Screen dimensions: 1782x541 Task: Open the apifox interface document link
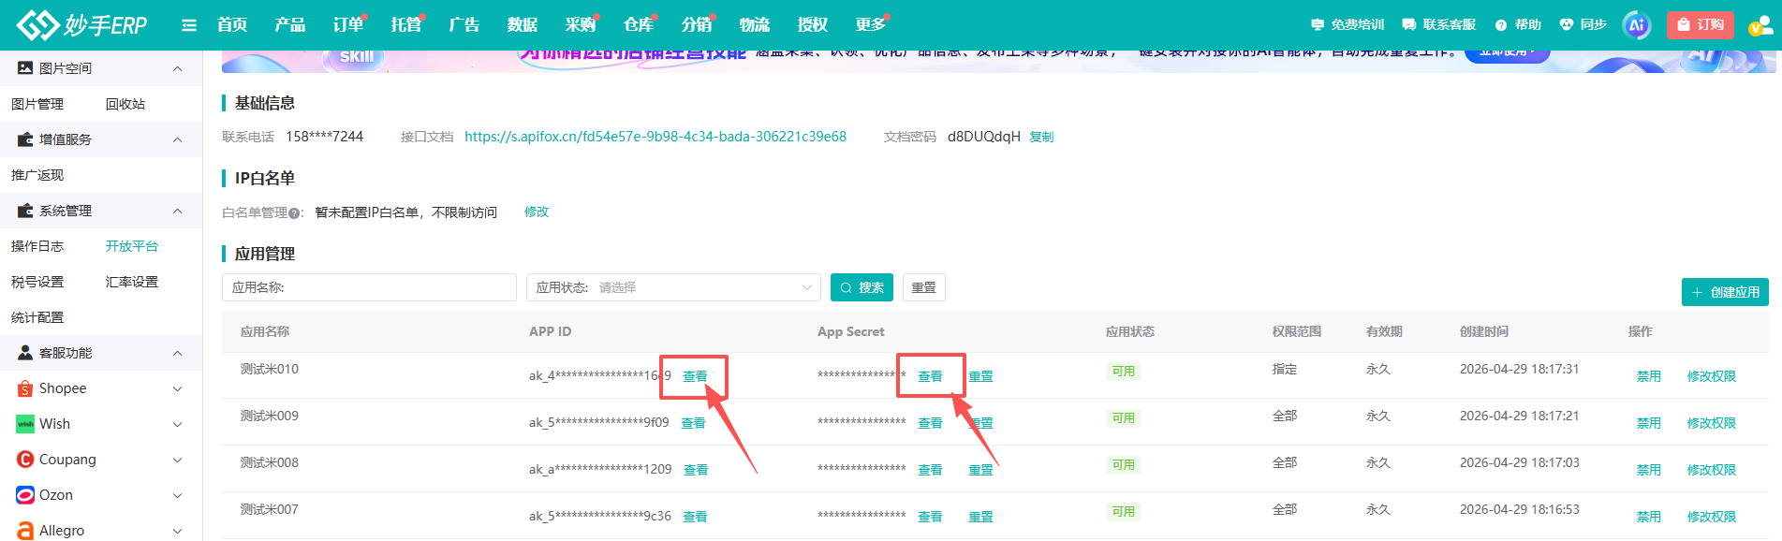point(655,137)
